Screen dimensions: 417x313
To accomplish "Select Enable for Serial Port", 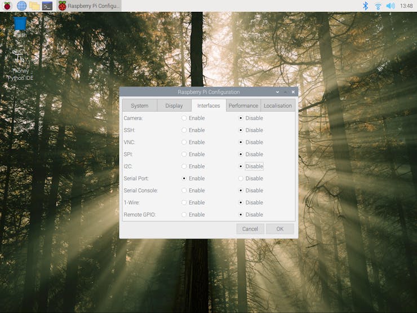I will click(193, 178).
